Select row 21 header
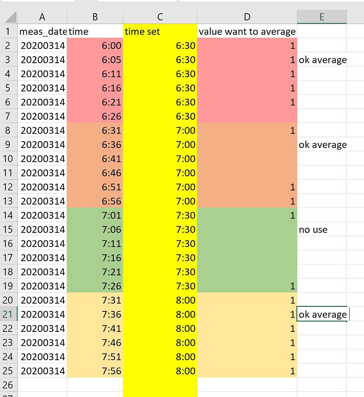The image size is (364, 397). 9,314
